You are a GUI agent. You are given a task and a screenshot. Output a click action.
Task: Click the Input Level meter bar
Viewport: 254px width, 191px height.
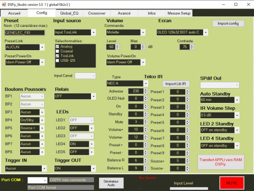[x=189, y=188]
